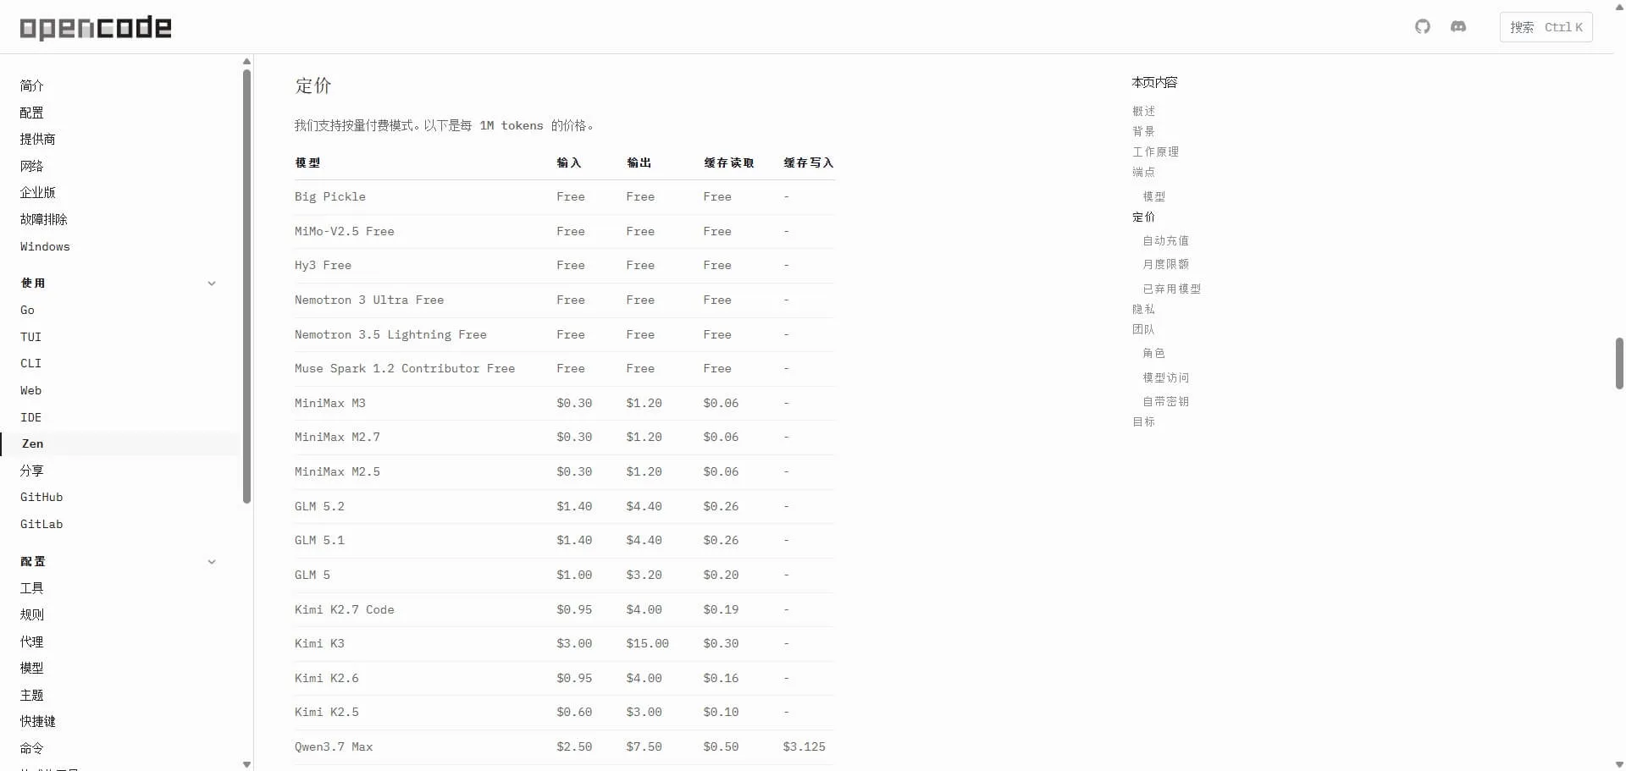
Task: Click the 定价 section heading
Action: point(313,85)
